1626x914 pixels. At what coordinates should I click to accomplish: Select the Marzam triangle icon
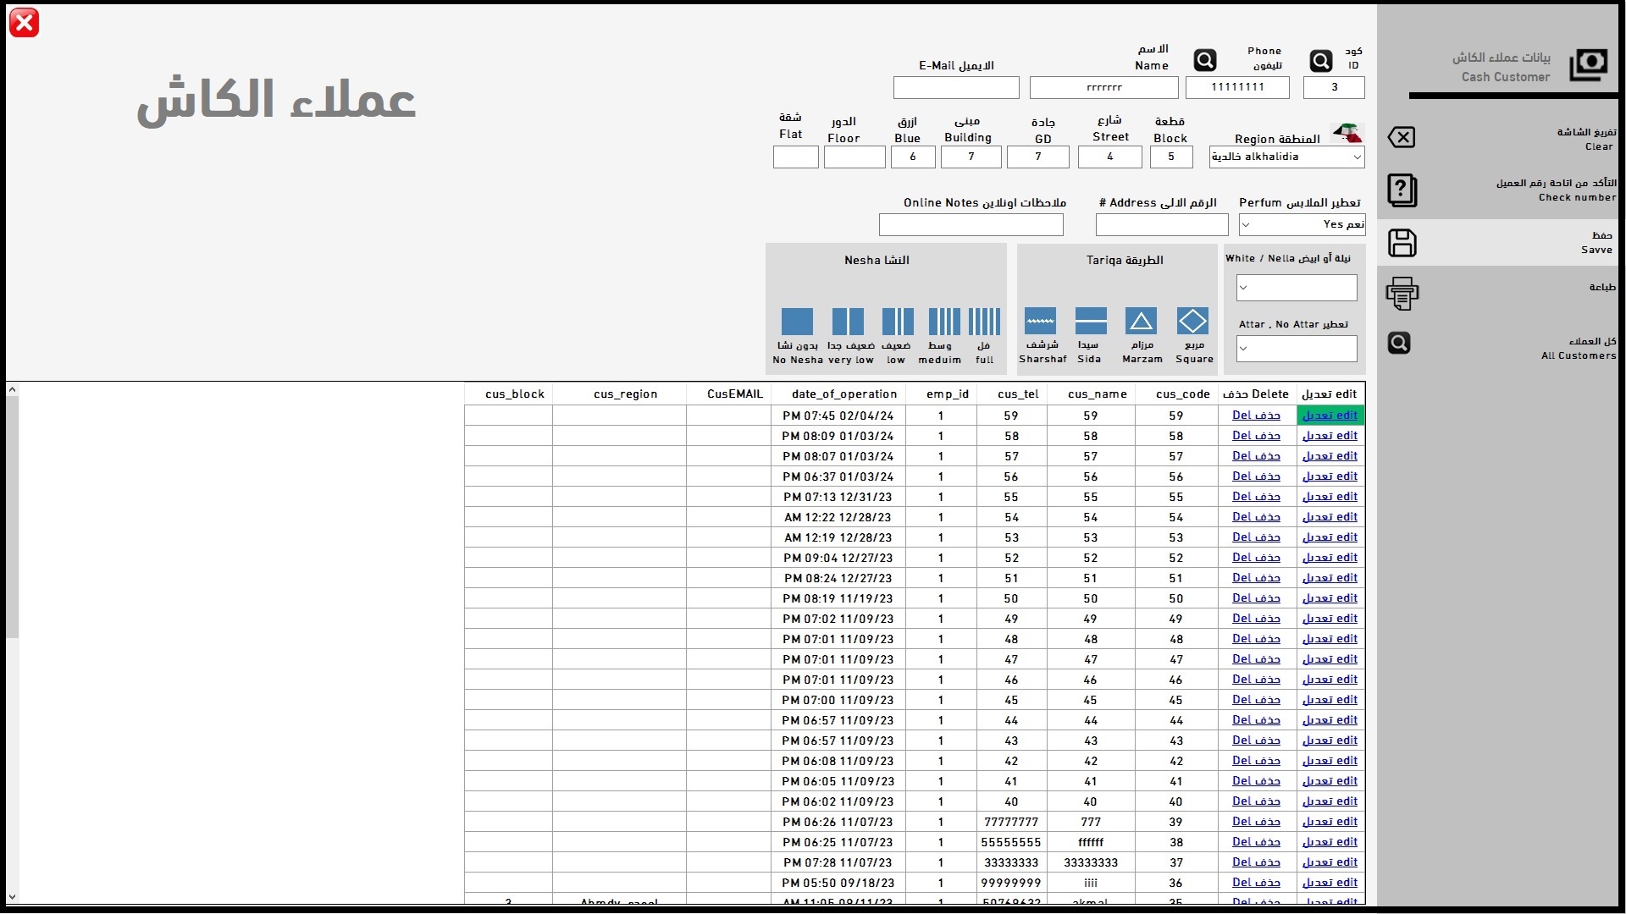pos(1141,321)
